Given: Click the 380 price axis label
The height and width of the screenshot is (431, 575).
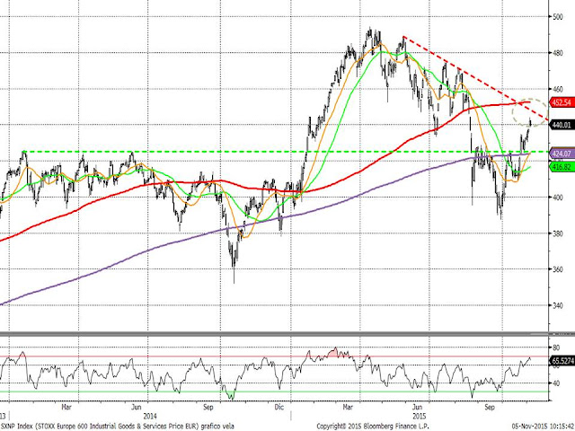Looking at the screenshot, I should [557, 233].
